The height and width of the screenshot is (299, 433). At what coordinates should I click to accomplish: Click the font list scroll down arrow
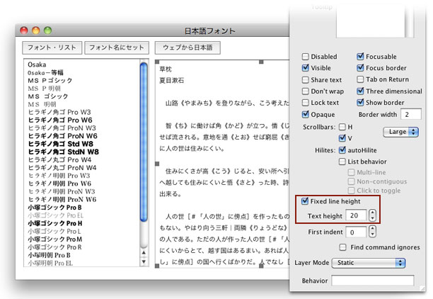144,261
